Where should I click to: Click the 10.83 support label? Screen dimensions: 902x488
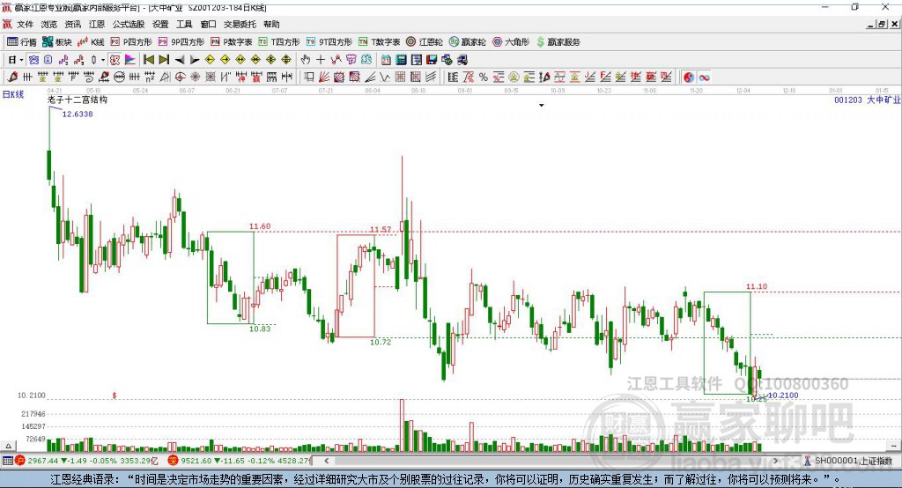click(x=260, y=329)
